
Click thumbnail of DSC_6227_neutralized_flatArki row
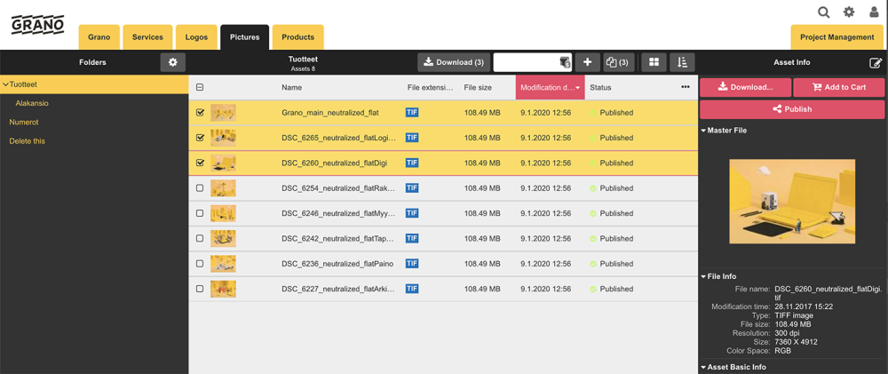[x=223, y=289]
